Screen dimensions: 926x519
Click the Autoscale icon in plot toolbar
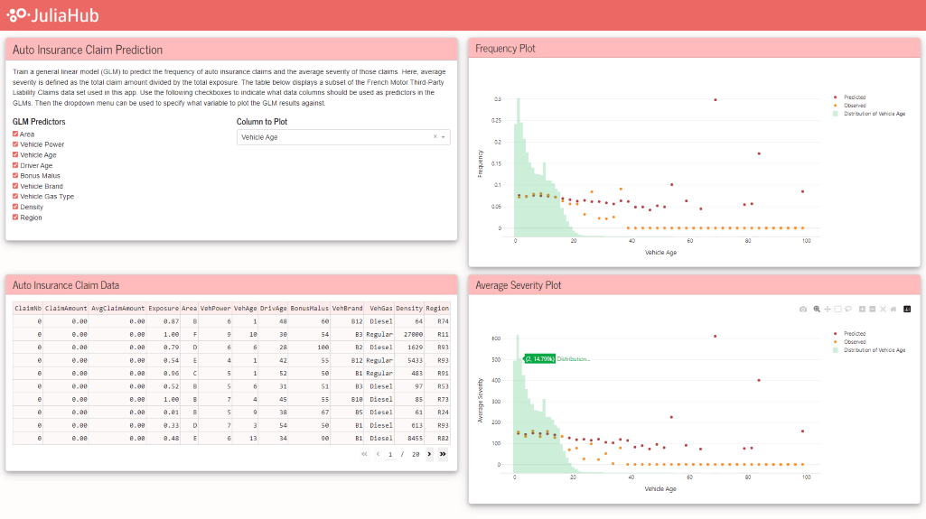pyautogui.click(x=883, y=309)
